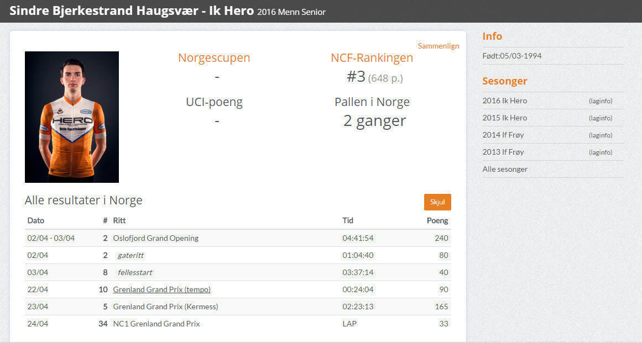Click the '2 ganger' podium count
This screenshot has height=343, width=642.
(374, 121)
